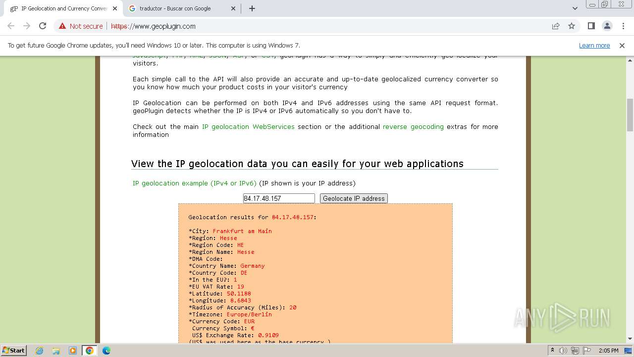Focus the address bar URL
The image size is (634, 357).
coord(153,26)
